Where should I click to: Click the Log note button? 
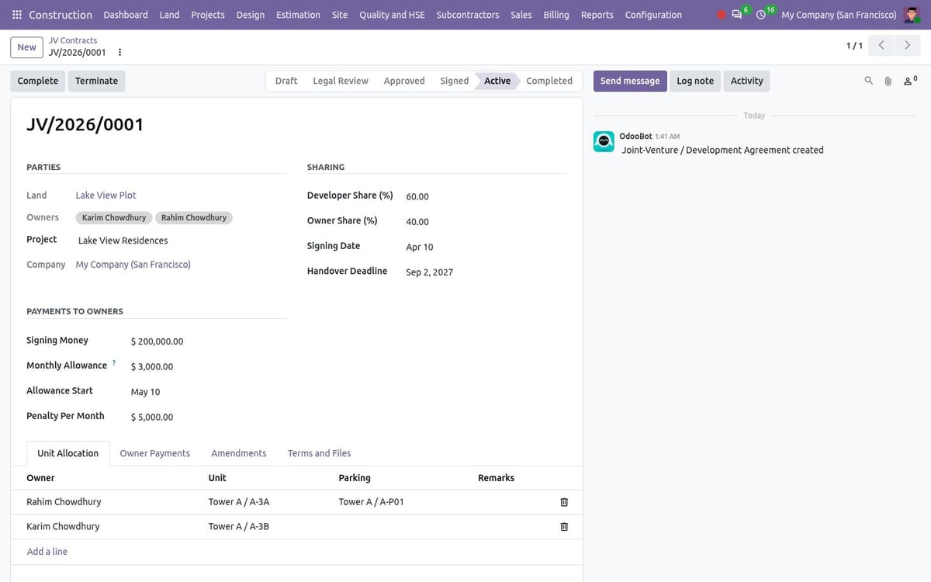pos(695,81)
